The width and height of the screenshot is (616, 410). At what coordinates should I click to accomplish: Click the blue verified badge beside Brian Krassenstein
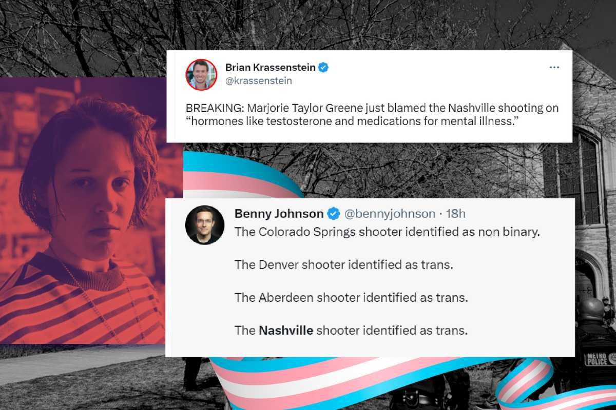(x=324, y=67)
